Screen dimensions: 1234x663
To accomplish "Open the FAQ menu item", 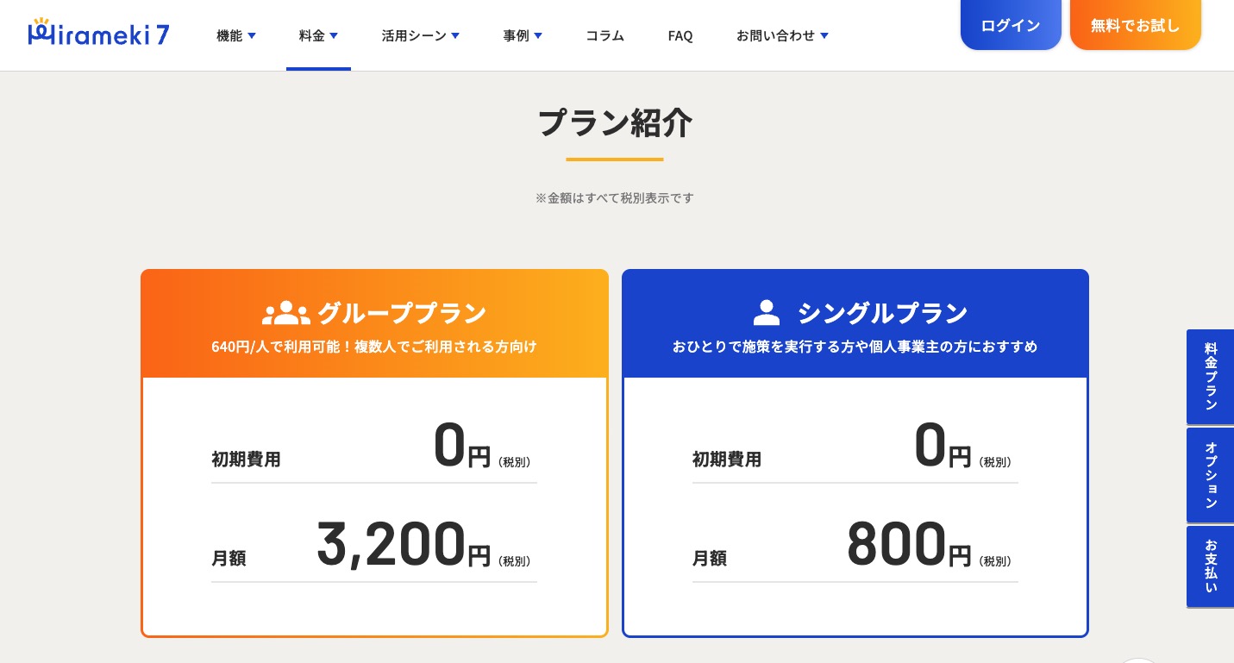I will (680, 35).
